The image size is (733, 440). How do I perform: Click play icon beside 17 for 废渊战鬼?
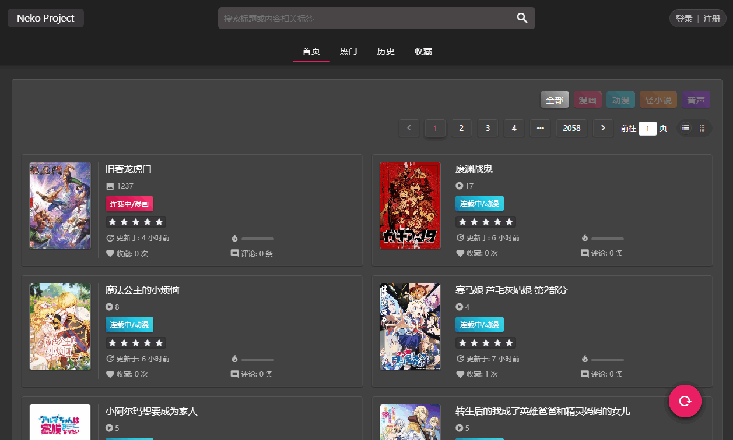point(460,186)
